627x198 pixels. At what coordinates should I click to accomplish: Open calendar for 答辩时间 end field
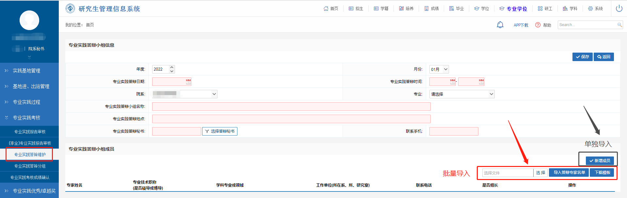click(481, 82)
